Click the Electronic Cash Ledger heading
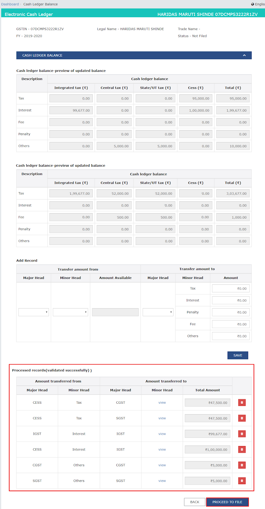265x509 pixels. [29, 14]
